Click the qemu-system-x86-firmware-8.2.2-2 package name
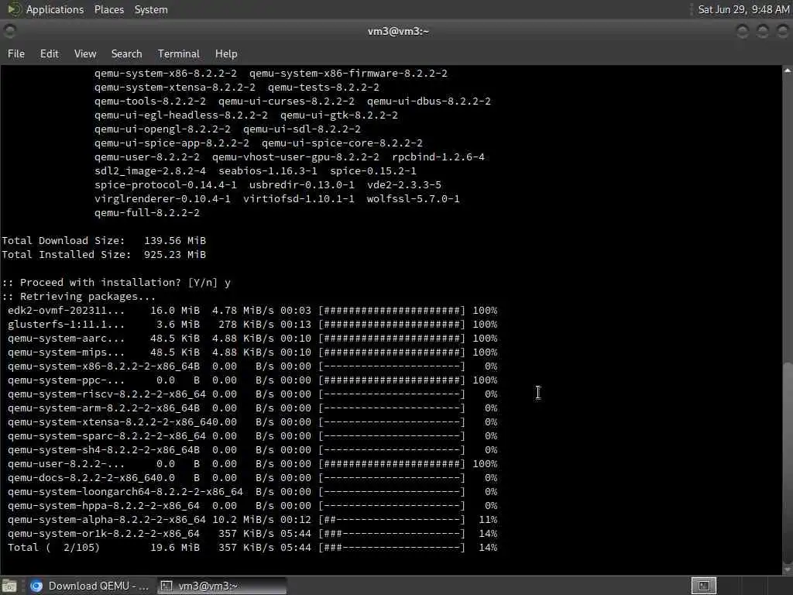Viewport: 793px width, 595px height. tap(348, 74)
